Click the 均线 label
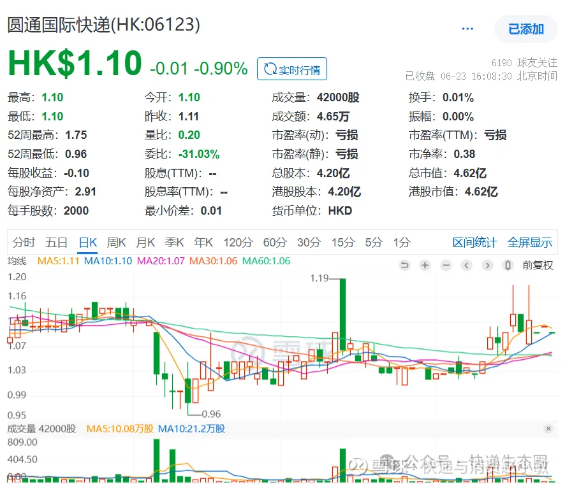 click(x=17, y=261)
